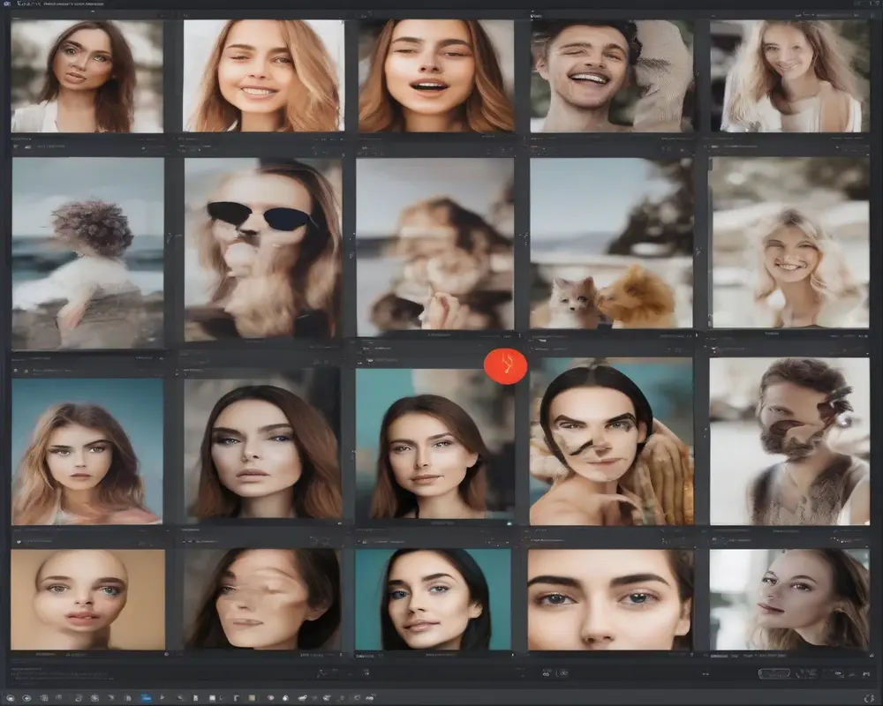This screenshot has height=706, width=883.
Task: Click the icon in the bottom-right window corner
Action: [868, 699]
